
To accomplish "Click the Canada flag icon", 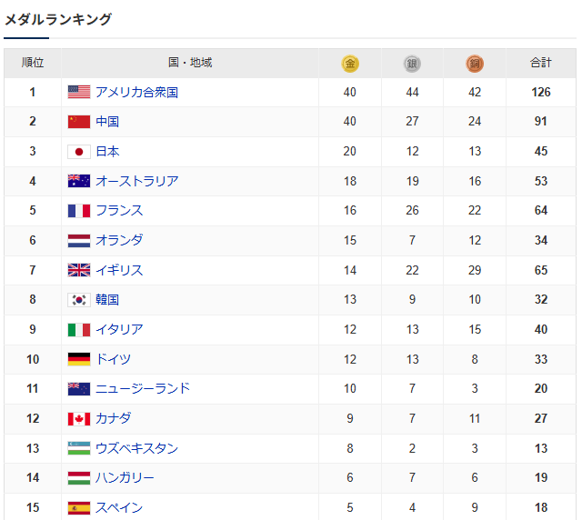I will [x=79, y=419].
